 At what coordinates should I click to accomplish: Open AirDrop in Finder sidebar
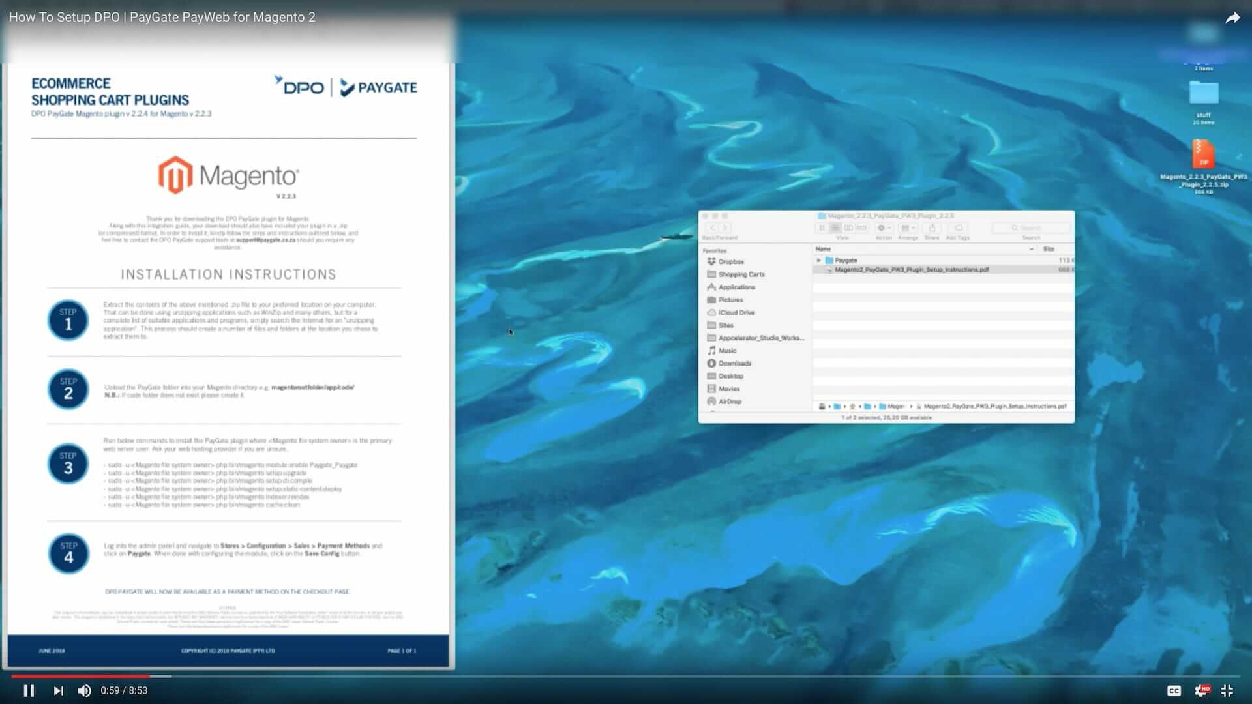pos(724,402)
